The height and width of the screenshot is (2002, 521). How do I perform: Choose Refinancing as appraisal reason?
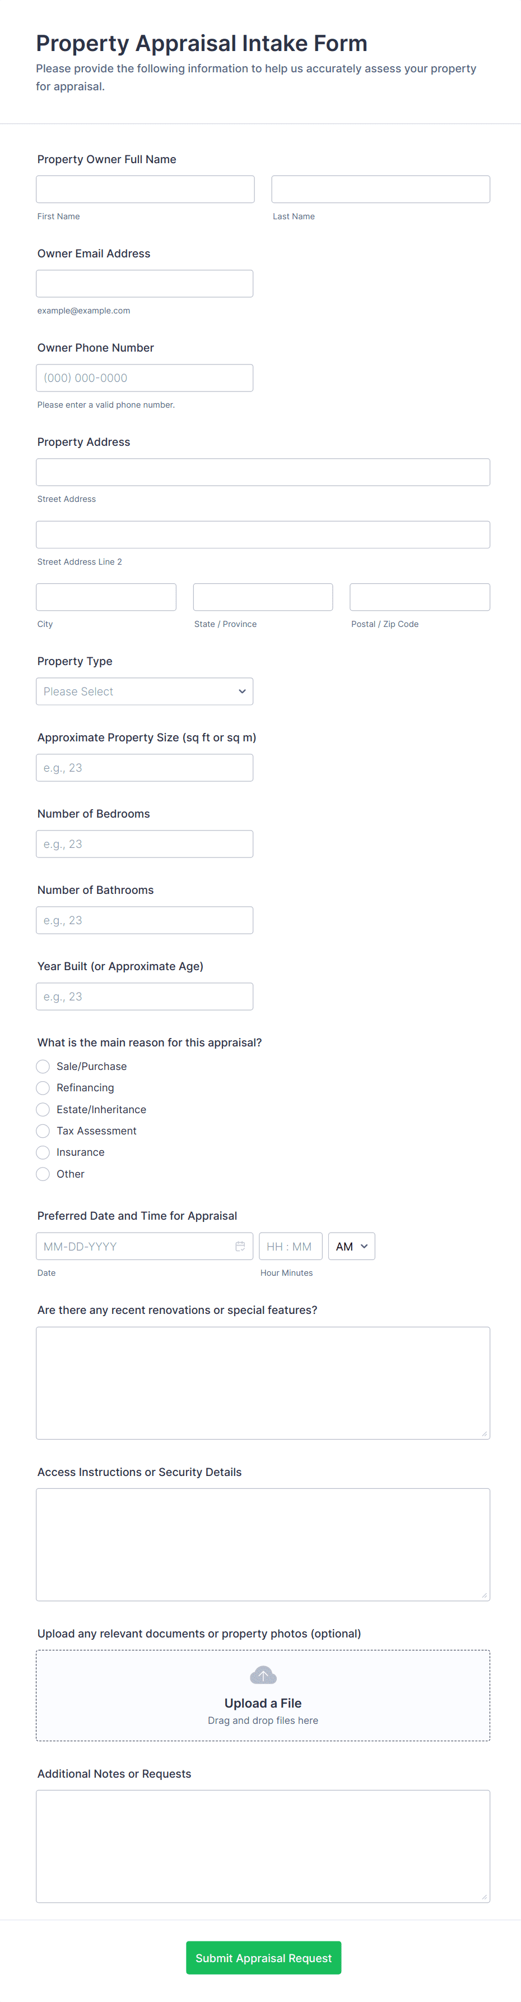44,1088
